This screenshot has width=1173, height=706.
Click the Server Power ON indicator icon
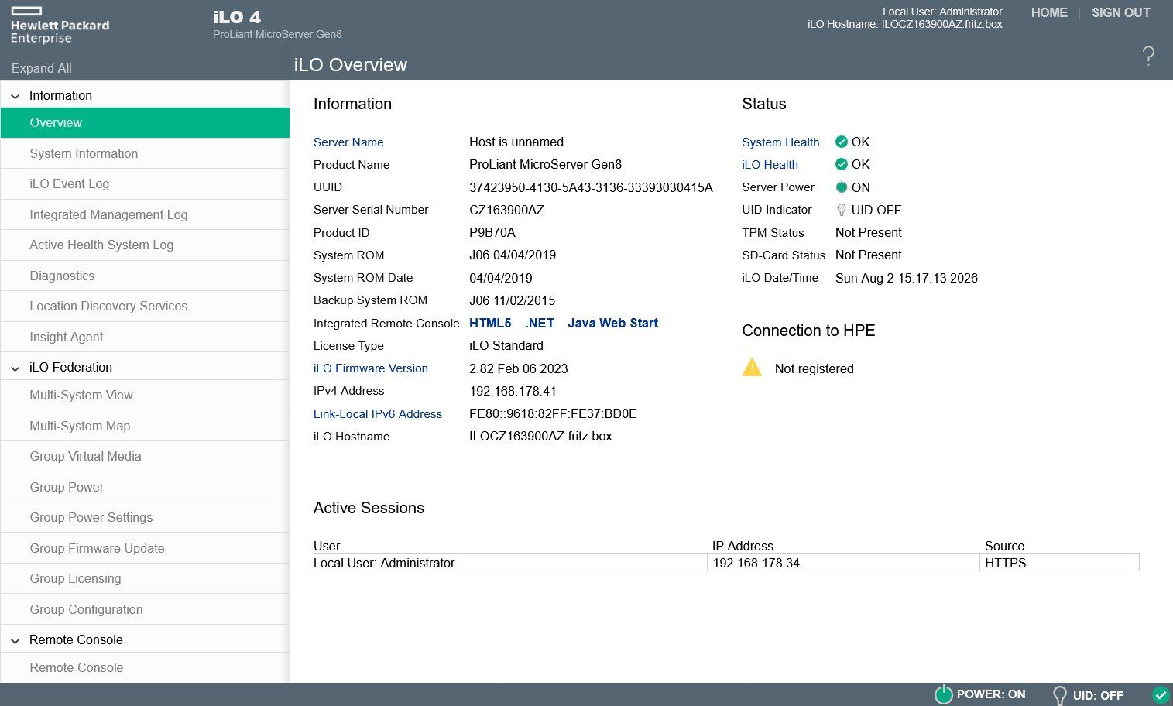pyautogui.click(x=842, y=187)
